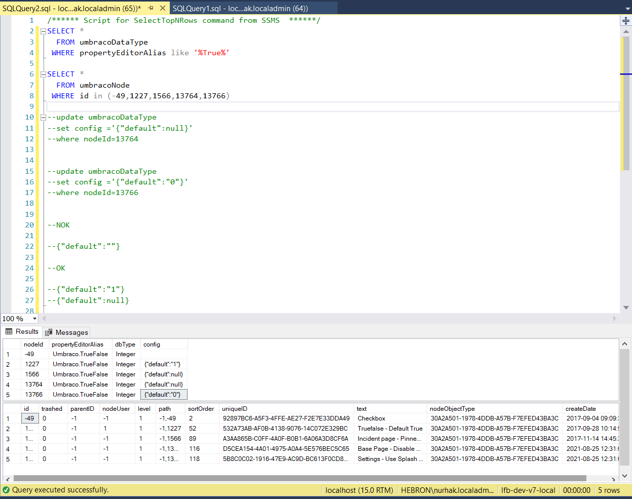Click the '%True%' string in line 4

click(212, 53)
